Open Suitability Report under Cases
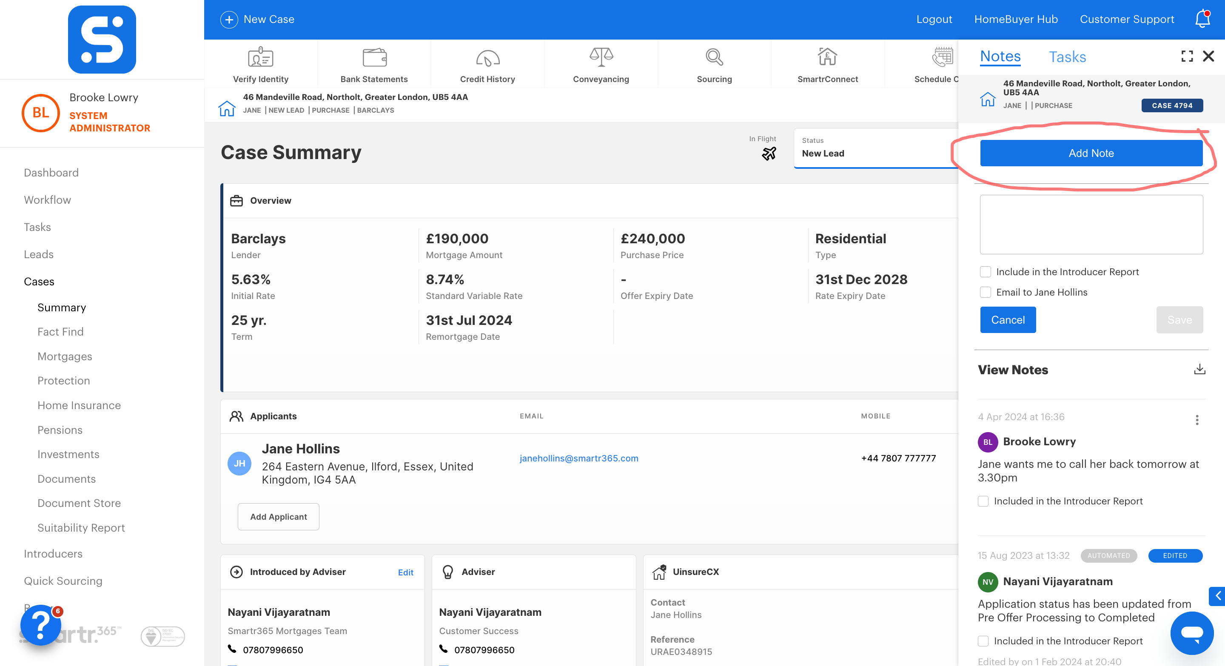Image resolution: width=1225 pixels, height=666 pixels. tap(81, 528)
